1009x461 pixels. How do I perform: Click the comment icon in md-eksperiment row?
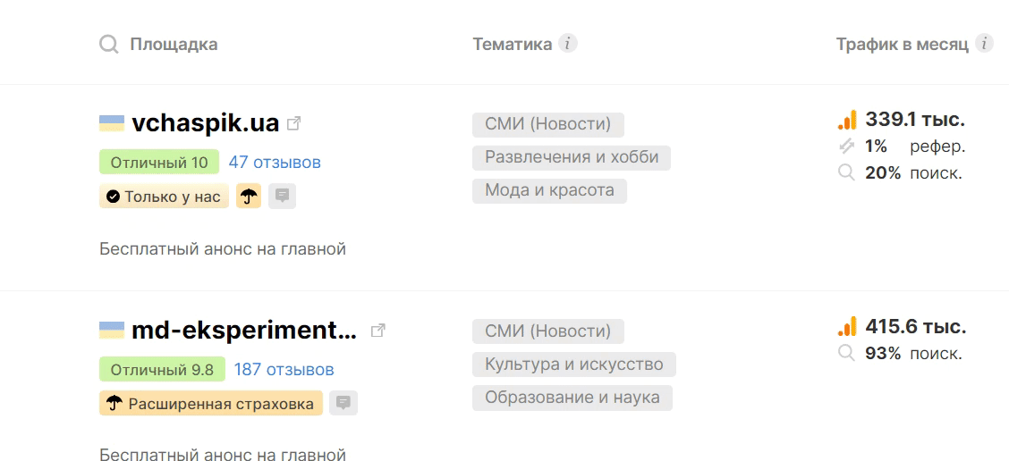point(343,404)
